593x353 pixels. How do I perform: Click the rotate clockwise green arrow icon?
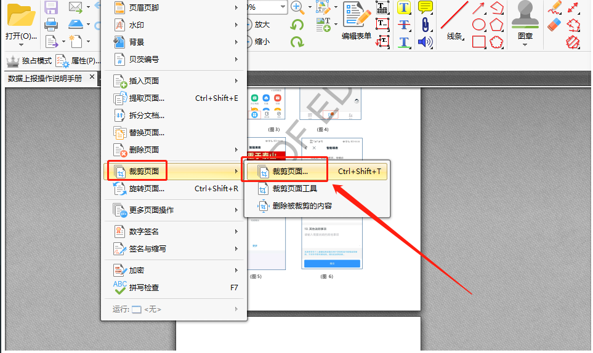coord(297,42)
